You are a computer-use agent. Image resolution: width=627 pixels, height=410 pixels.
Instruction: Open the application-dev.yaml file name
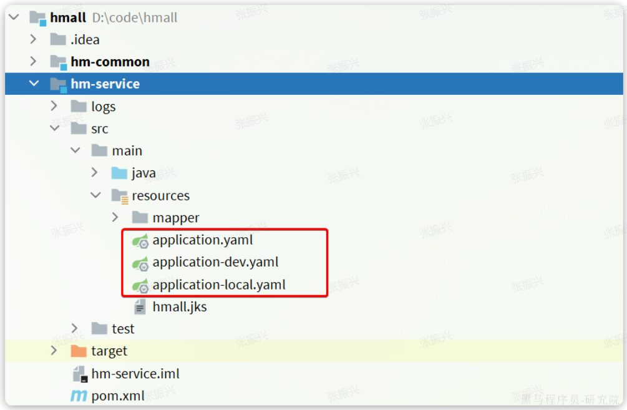(215, 262)
